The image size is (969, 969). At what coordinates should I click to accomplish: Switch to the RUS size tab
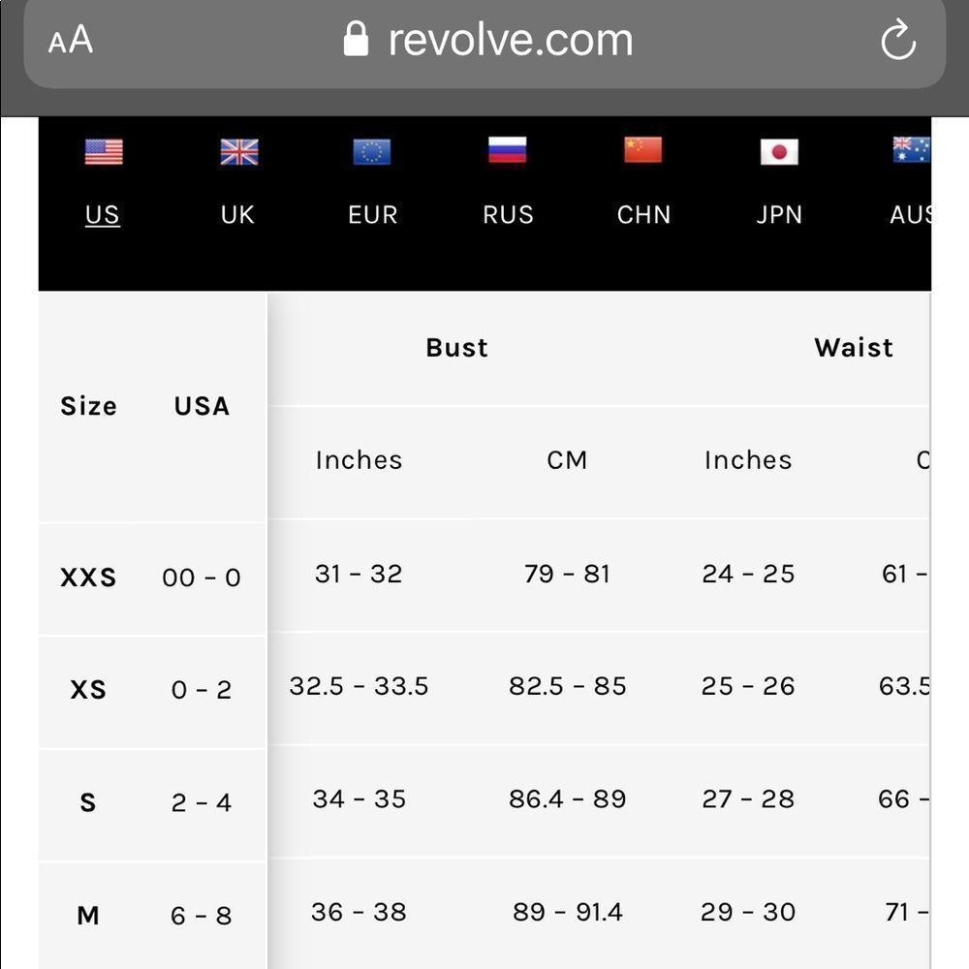[x=508, y=215]
